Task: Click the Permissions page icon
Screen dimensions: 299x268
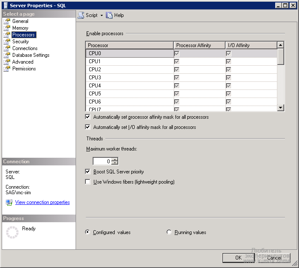Action: (x=7, y=69)
